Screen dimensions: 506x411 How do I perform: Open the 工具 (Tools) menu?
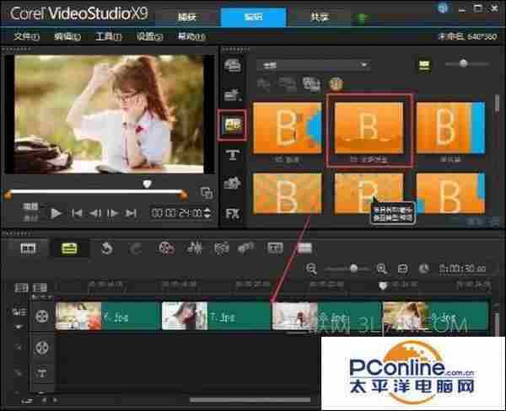109,37
